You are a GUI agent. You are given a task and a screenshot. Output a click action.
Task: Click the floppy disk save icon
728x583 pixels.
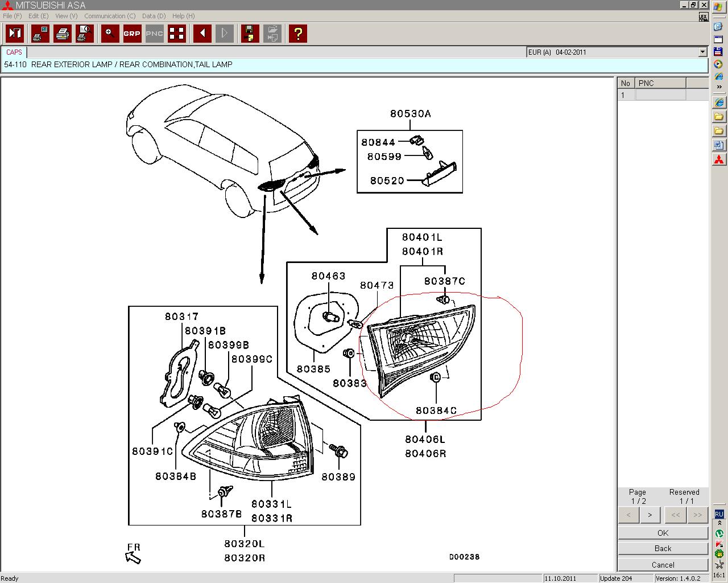(x=250, y=34)
